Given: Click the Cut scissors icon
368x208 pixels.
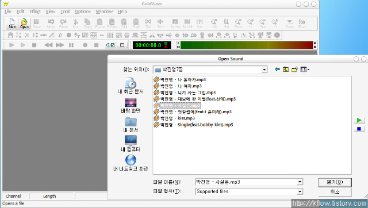Looking at the screenshot, I should (75, 24).
